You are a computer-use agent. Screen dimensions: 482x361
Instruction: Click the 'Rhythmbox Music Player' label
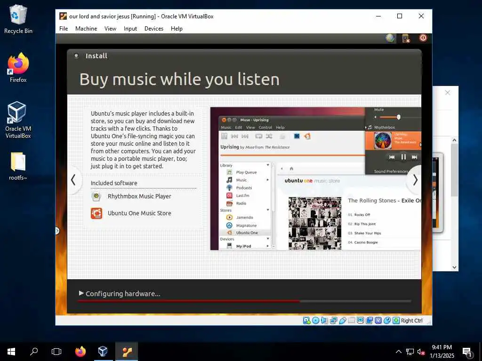click(139, 196)
